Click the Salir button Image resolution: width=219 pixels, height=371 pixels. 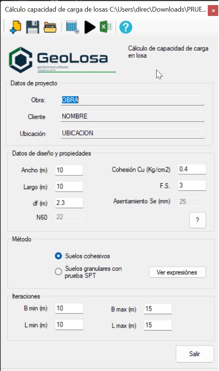pyautogui.click(x=194, y=354)
